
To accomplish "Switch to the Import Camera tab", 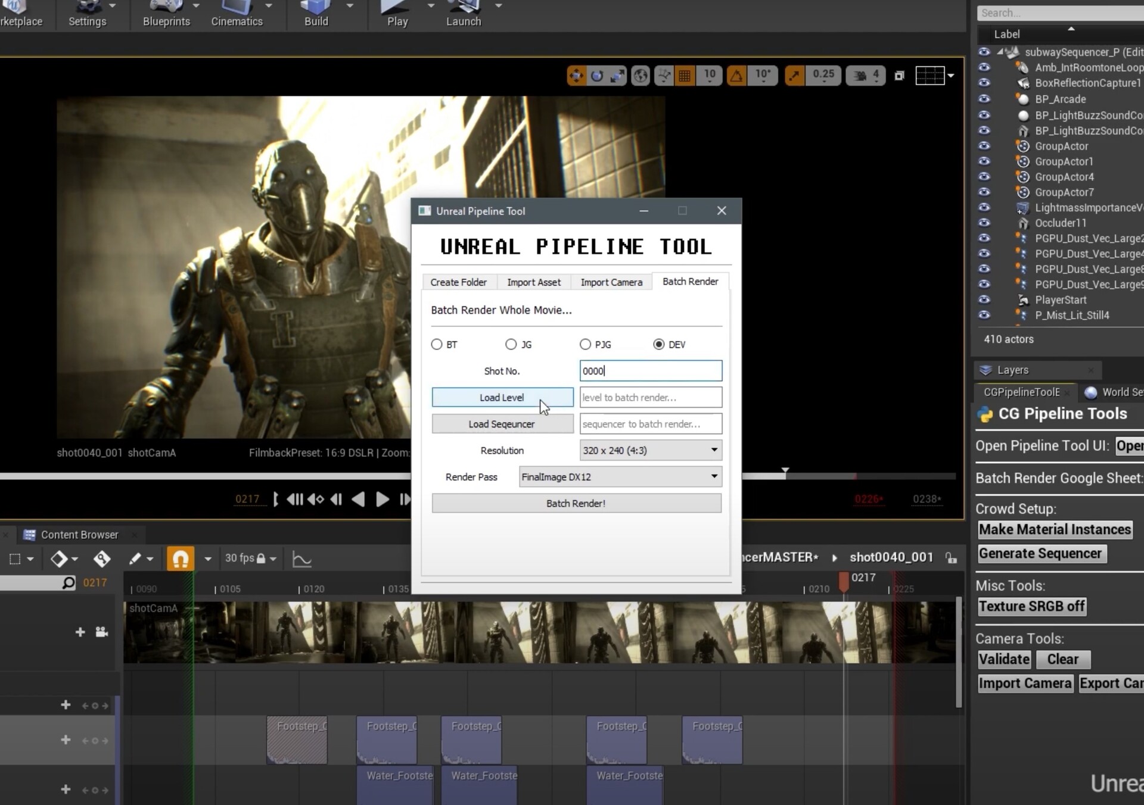I will point(611,282).
